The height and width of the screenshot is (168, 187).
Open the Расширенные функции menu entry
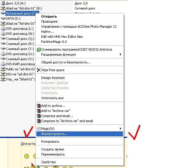click(80, 55)
